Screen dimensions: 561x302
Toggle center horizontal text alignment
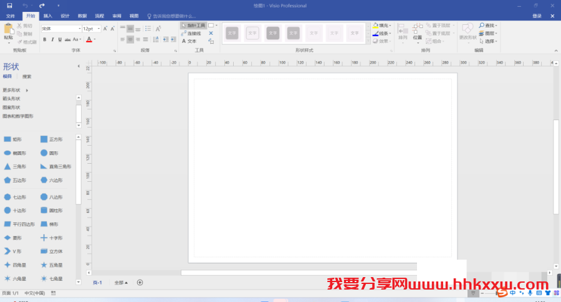[130, 39]
